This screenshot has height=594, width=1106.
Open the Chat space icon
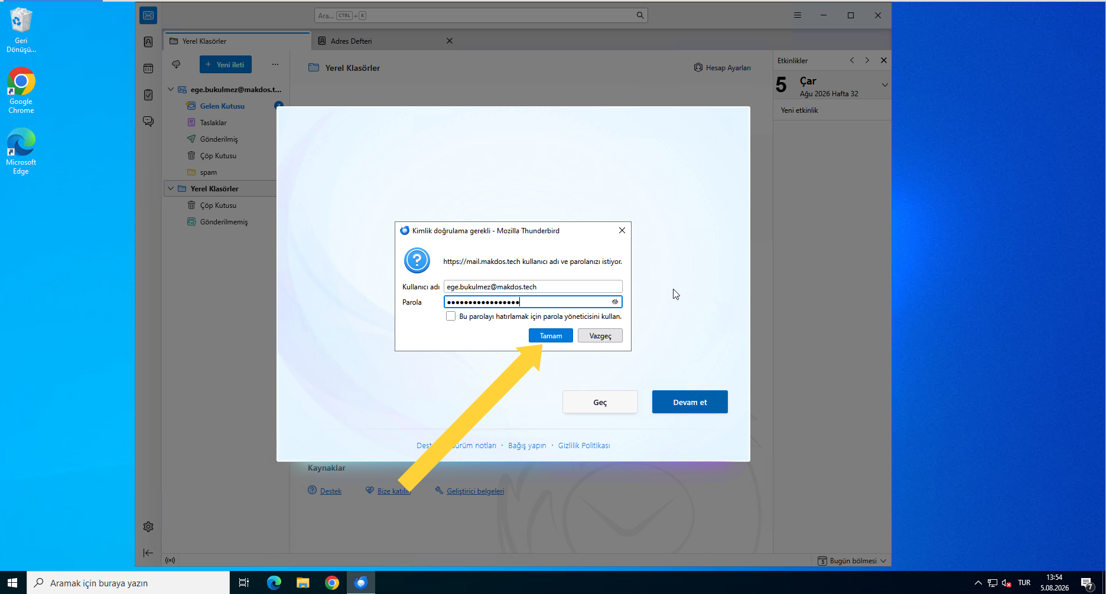point(148,122)
